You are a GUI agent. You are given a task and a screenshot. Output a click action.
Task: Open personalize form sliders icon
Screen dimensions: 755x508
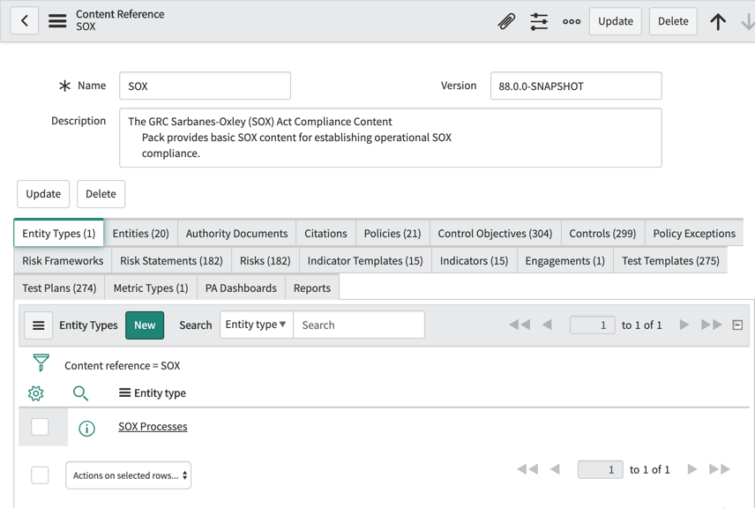coord(539,21)
